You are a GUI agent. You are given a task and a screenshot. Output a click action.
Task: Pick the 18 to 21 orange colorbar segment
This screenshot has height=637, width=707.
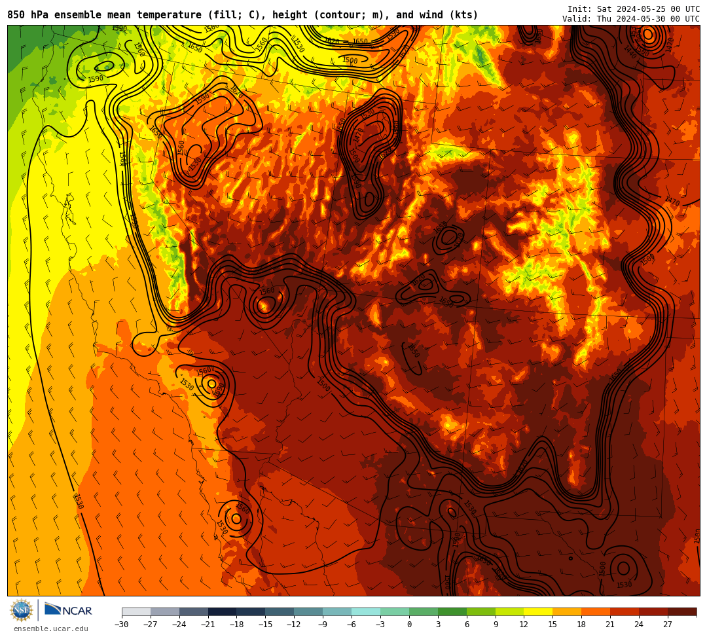596,611
